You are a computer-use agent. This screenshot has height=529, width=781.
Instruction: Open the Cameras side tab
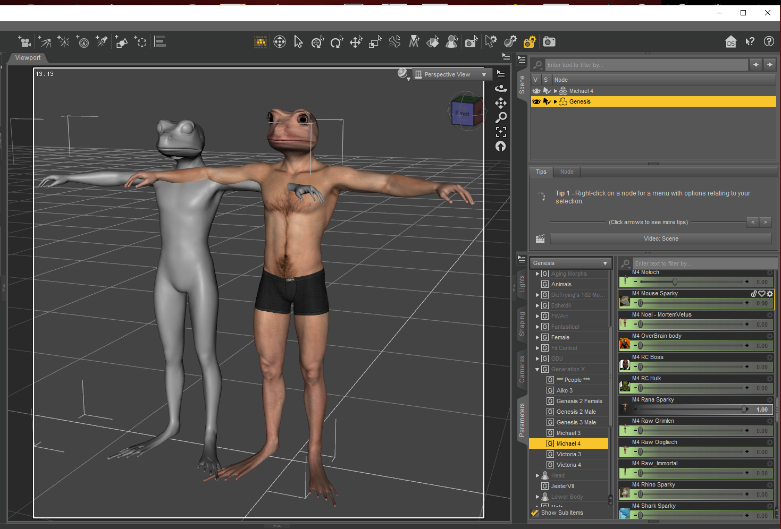pyautogui.click(x=522, y=369)
